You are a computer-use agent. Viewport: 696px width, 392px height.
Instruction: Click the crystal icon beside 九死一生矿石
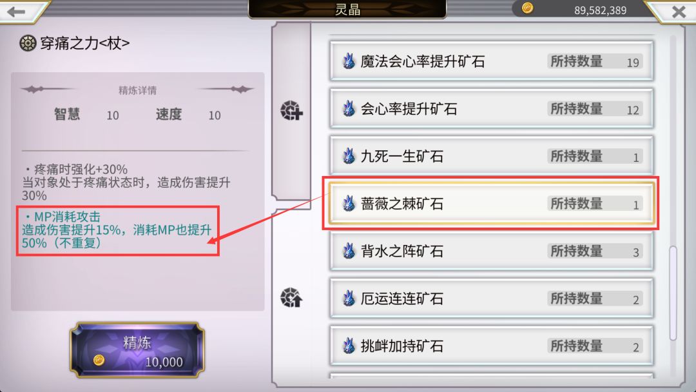tap(349, 156)
